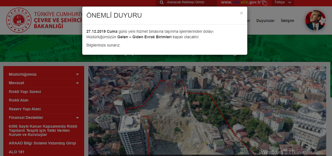Go to Rezerv Yapı Alanı
Viewport: 332px width, 156px height.
(x=25, y=109)
